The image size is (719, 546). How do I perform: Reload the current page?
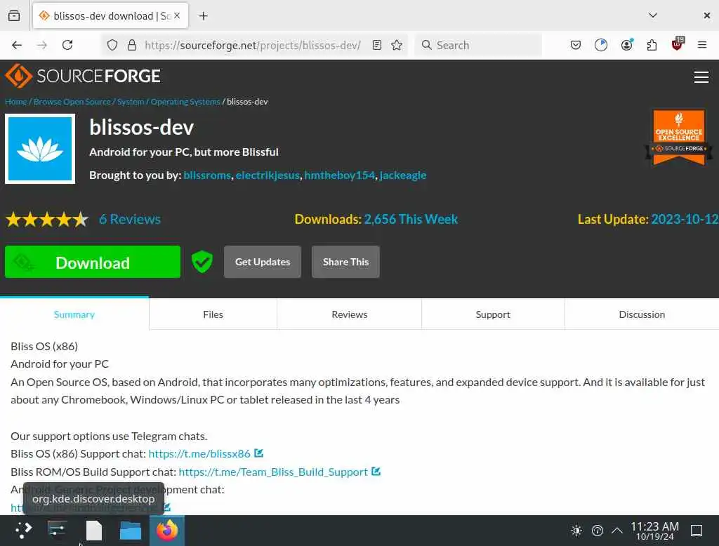coord(67,45)
